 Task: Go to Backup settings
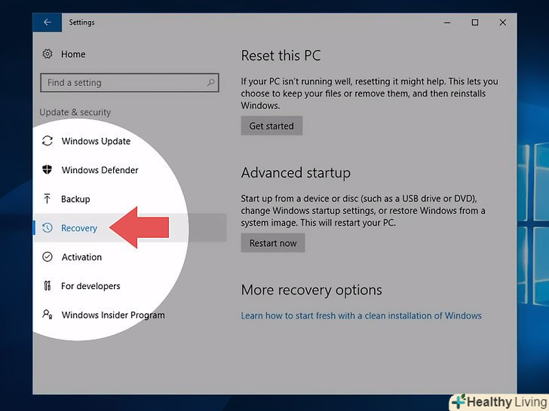tap(75, 199)
